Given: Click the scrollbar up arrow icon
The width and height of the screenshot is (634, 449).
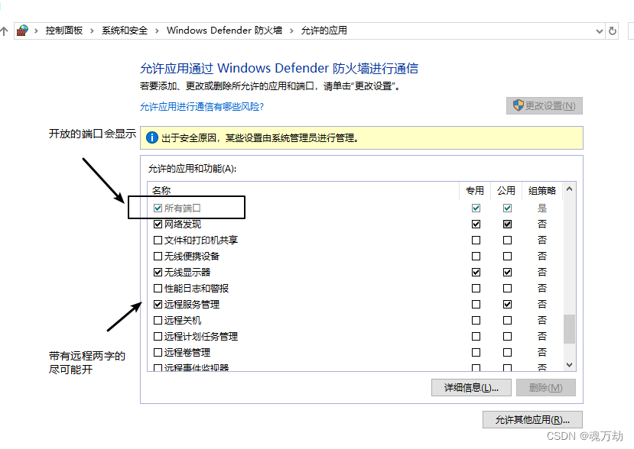Looking at the screenshot, I should point(569,190).
